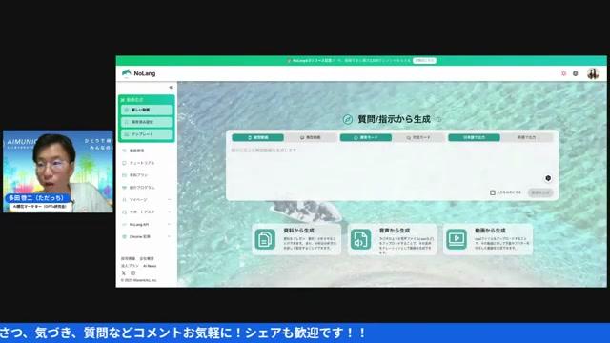Click the presenter webcam thumbnail
This screenshot has width=610, height=343.
[x=58, y=171]
